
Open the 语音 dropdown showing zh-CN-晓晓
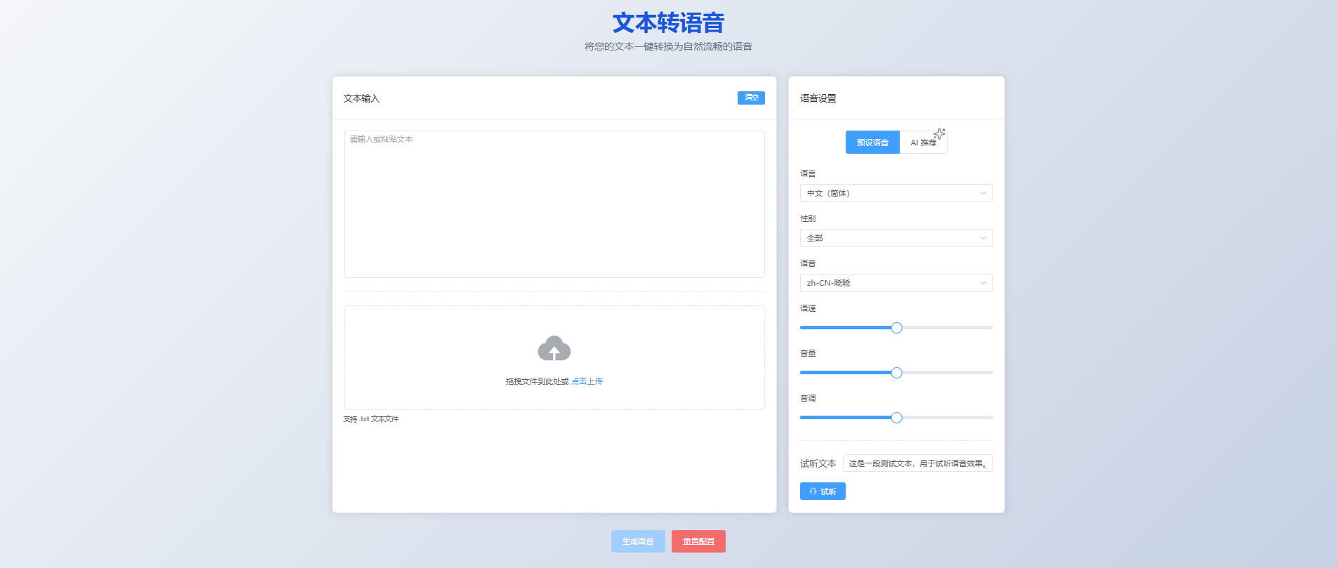coord(896,283)
